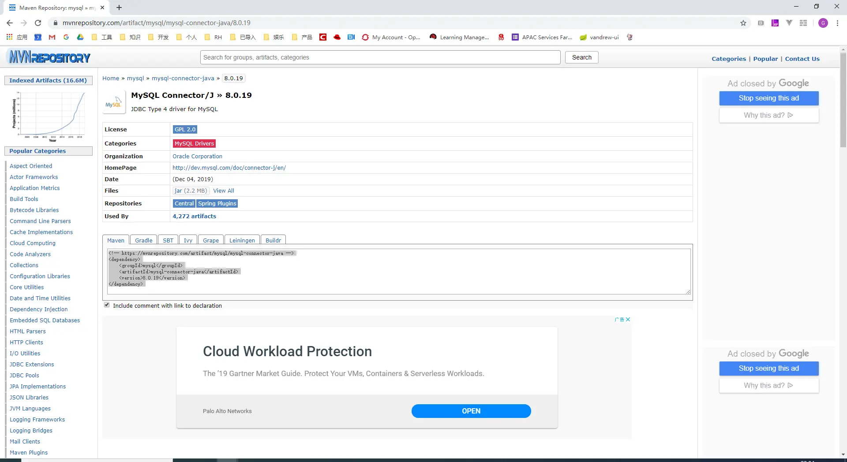Image resolution: width=847 pixels, height=462 pixels.
Task: Open View All files link
Action: [x=224, y=191]
